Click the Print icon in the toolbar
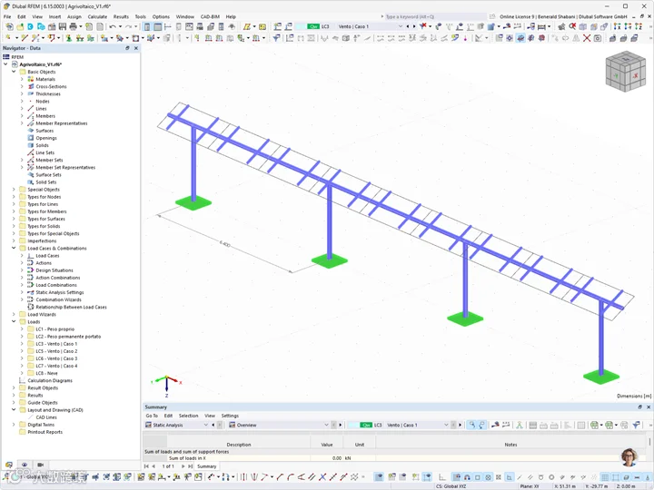This screenshot has width=654, height=490. pos(73,26)
